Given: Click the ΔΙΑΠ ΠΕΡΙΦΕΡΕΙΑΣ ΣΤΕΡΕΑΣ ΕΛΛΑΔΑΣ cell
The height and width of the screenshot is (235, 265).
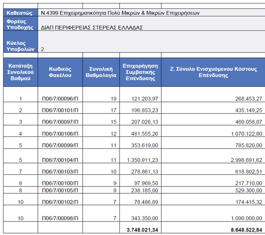Looking at the screenshot, I should tap(151, 24).
